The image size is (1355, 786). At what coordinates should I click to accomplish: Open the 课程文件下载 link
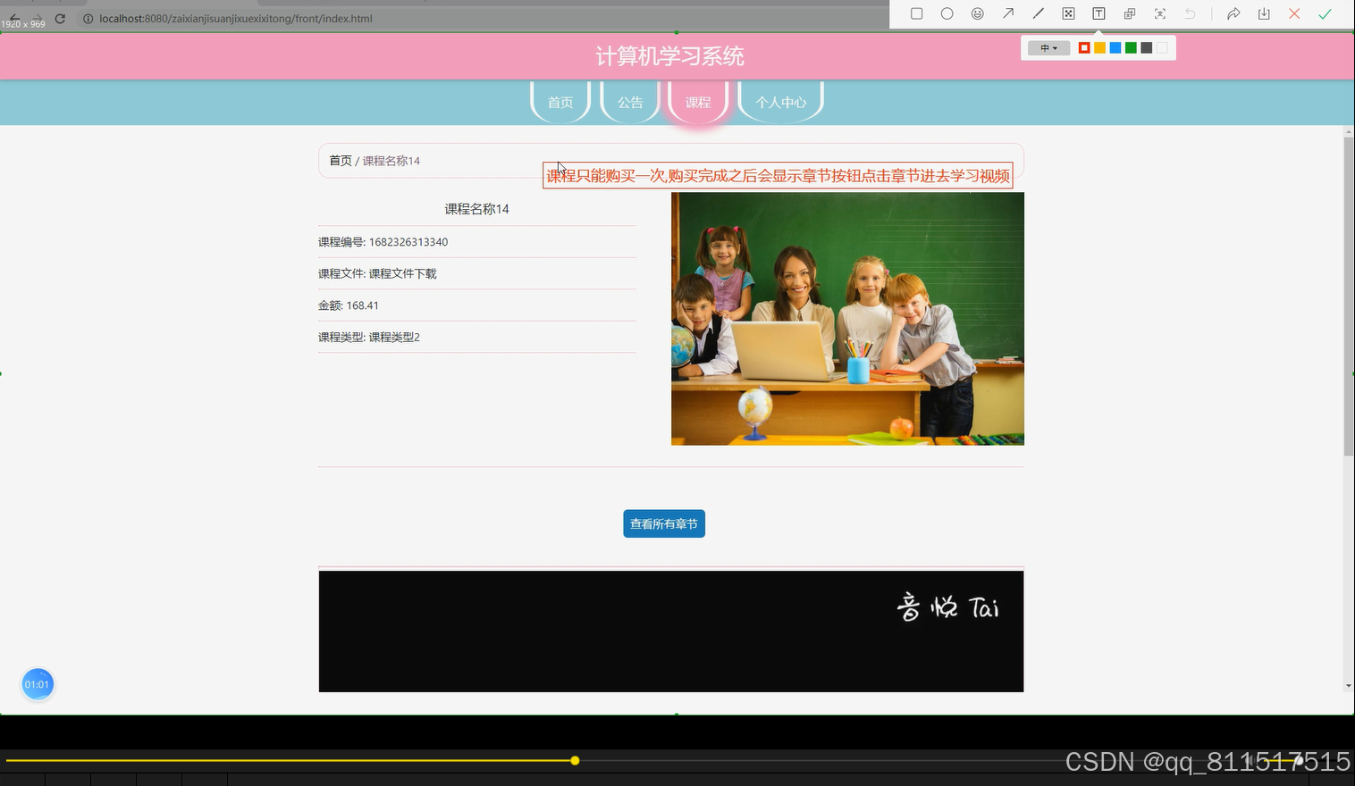tap(403, 273)
